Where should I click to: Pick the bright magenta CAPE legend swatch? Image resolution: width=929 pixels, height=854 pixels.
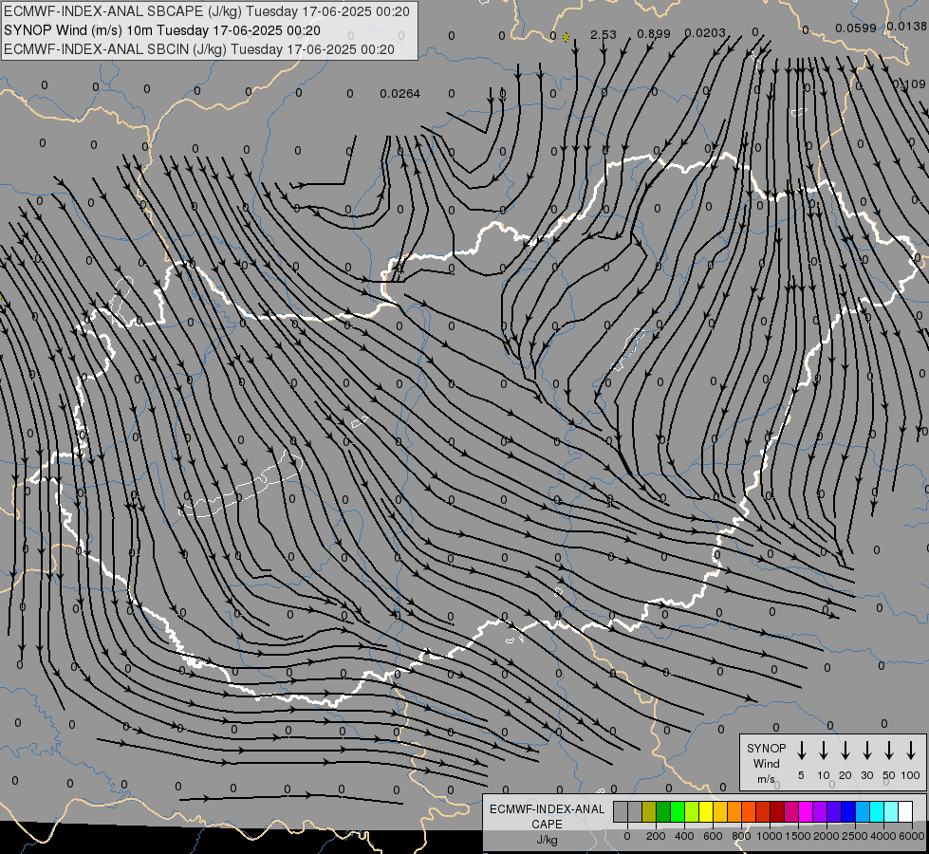coord(806,811)
